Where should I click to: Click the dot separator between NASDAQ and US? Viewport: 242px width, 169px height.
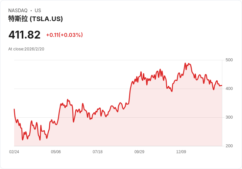31,11
